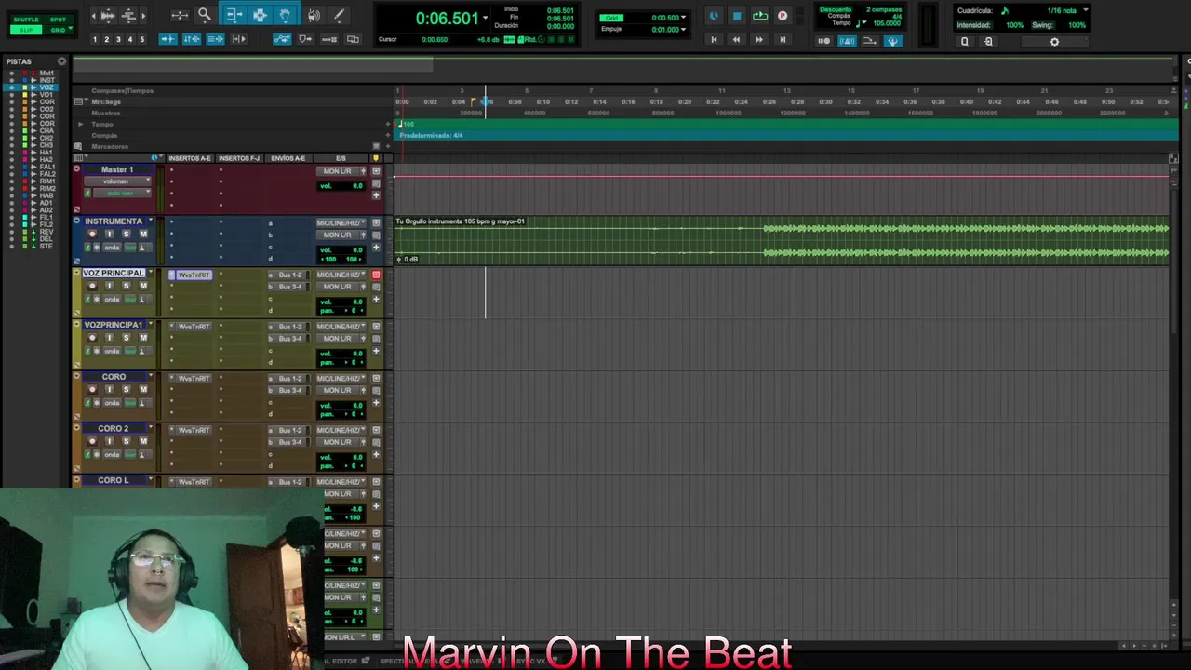Toggle the Metronome click icon

tap(847, 41)
